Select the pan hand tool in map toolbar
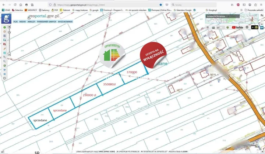Viewport: 265px width, 154px height. coord(4,32)
